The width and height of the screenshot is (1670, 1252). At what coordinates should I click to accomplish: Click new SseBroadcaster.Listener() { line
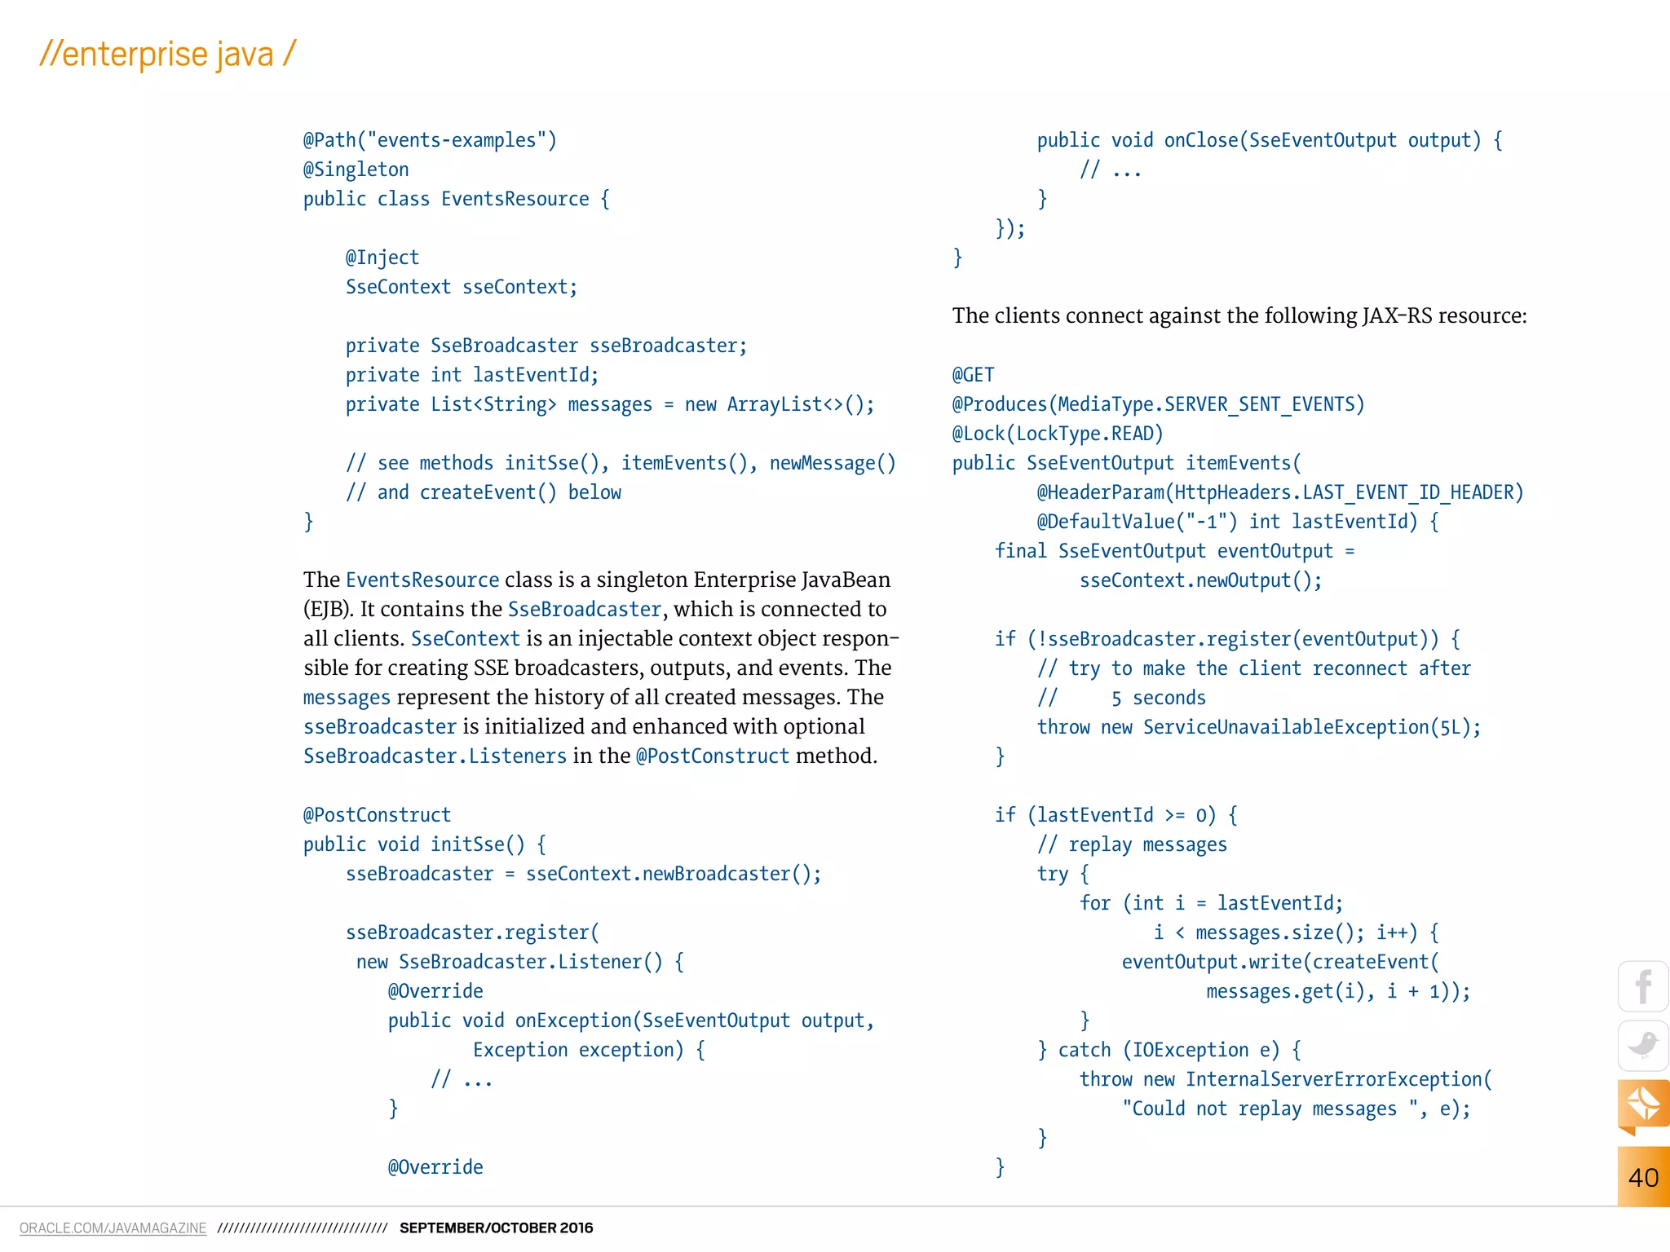click(519, 962)
